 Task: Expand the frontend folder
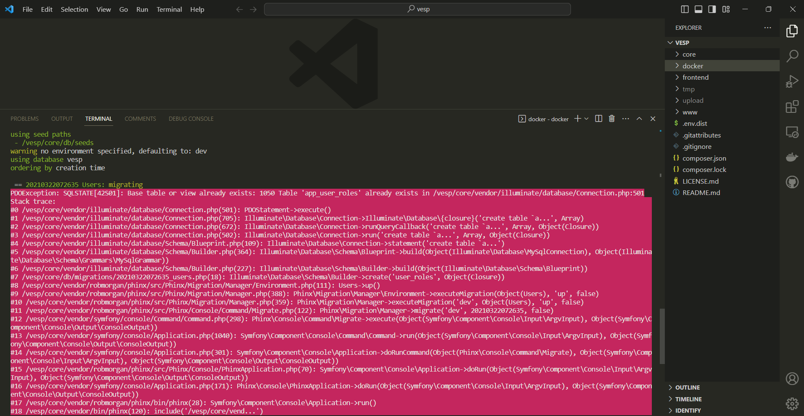722,78
